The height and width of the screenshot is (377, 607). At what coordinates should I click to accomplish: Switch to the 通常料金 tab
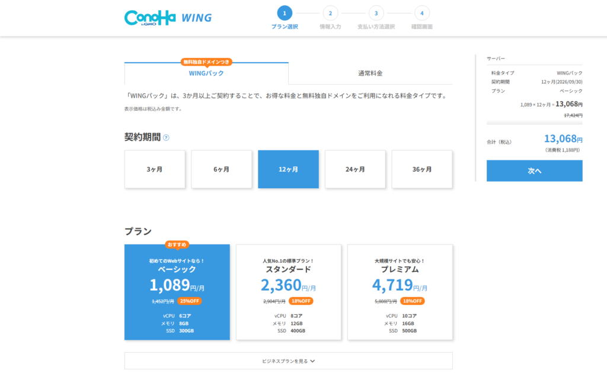370,73
